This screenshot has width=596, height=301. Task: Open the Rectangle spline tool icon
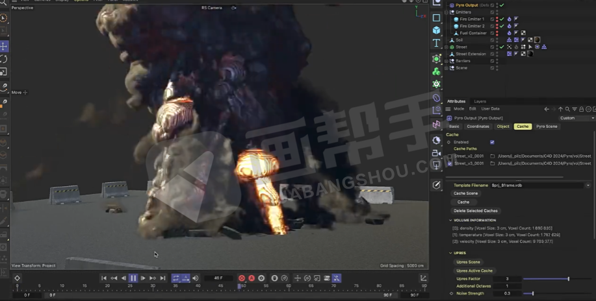click(436, 18)
